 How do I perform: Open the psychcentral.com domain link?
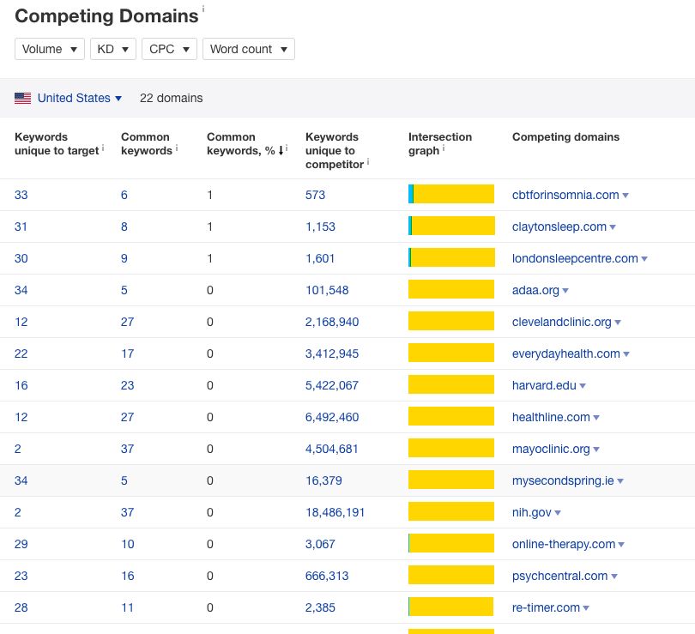point(559,576)
